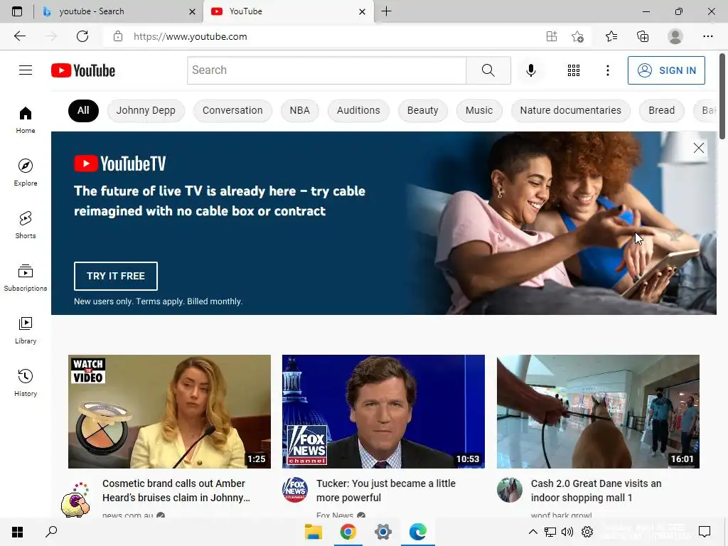728x546 pixels.
Task: Open Tucker Fox News video thumbnail
Action: pos(383,412)
